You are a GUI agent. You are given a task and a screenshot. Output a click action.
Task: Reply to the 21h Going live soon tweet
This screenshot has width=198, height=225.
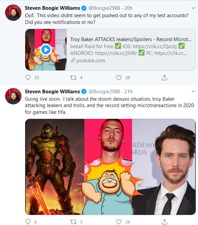(x=28, y=222)
